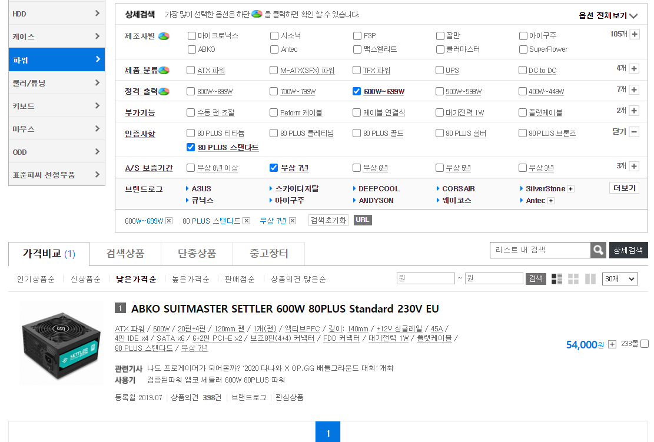This screenshot has width=654, height=442.
Task: Check the product compare checkbox beside 233몰
Action: 645,344
